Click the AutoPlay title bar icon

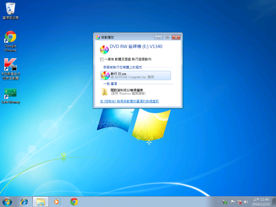pos(98,37)
